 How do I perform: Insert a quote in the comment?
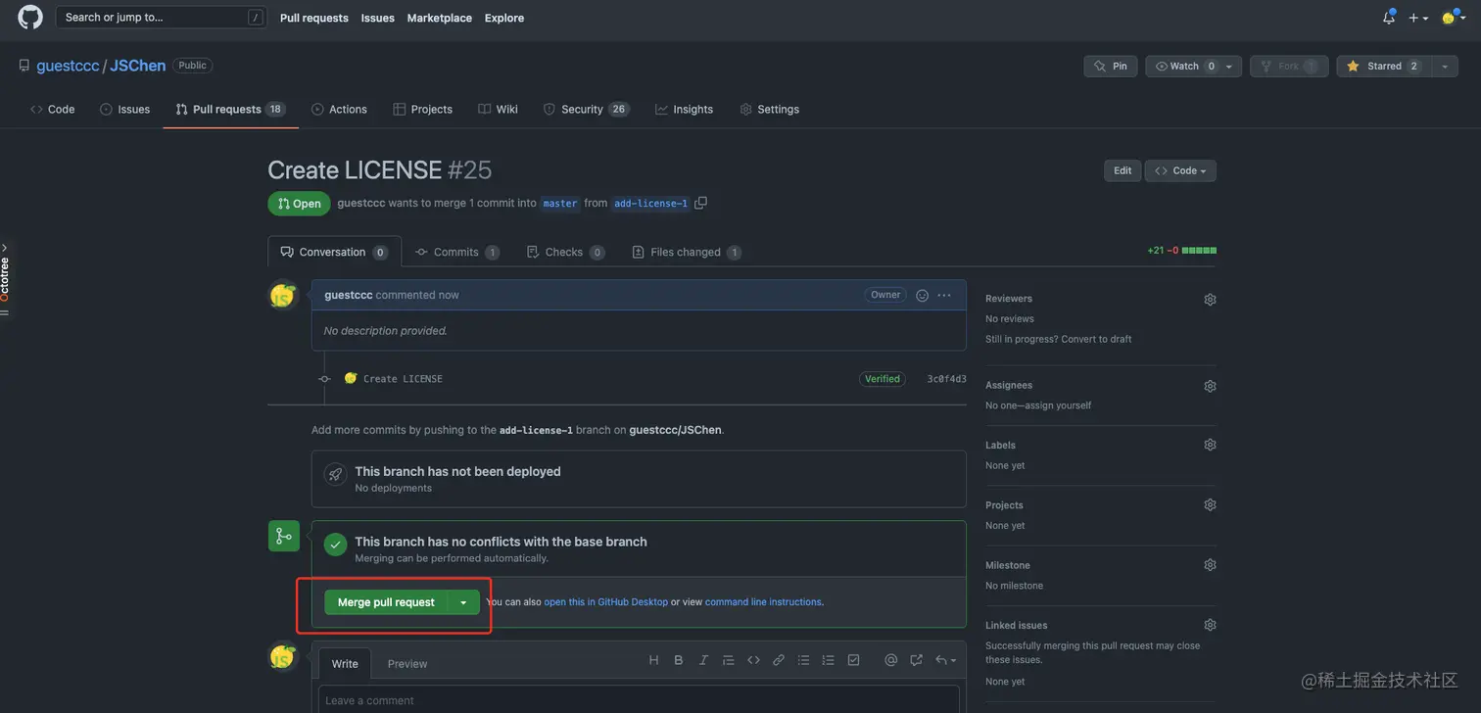coord(728,660)
